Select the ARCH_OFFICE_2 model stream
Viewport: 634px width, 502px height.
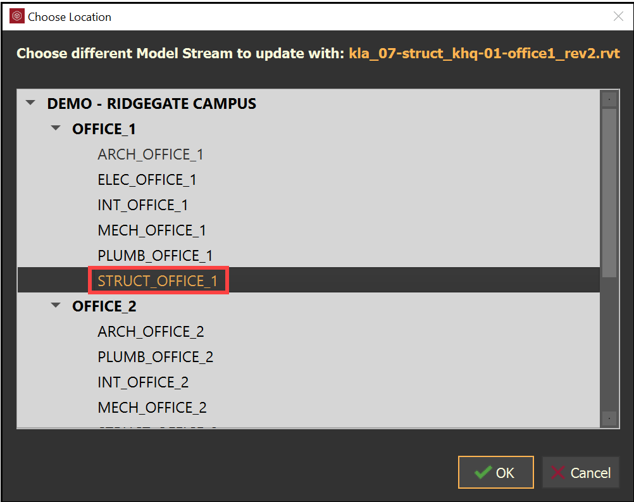[151, 332]
